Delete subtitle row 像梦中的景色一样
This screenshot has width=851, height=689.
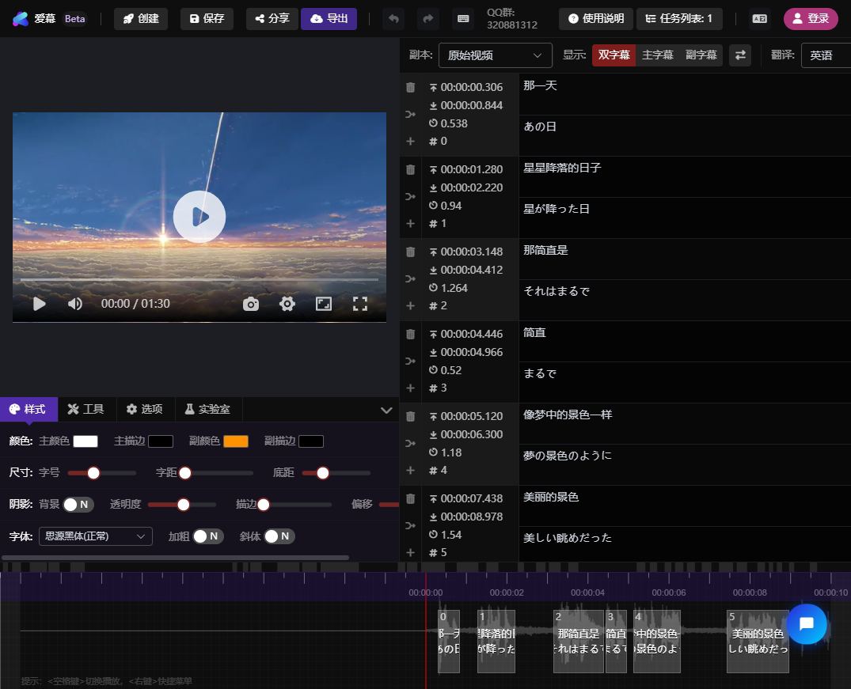pyautogui.click(x=410, y=417)
